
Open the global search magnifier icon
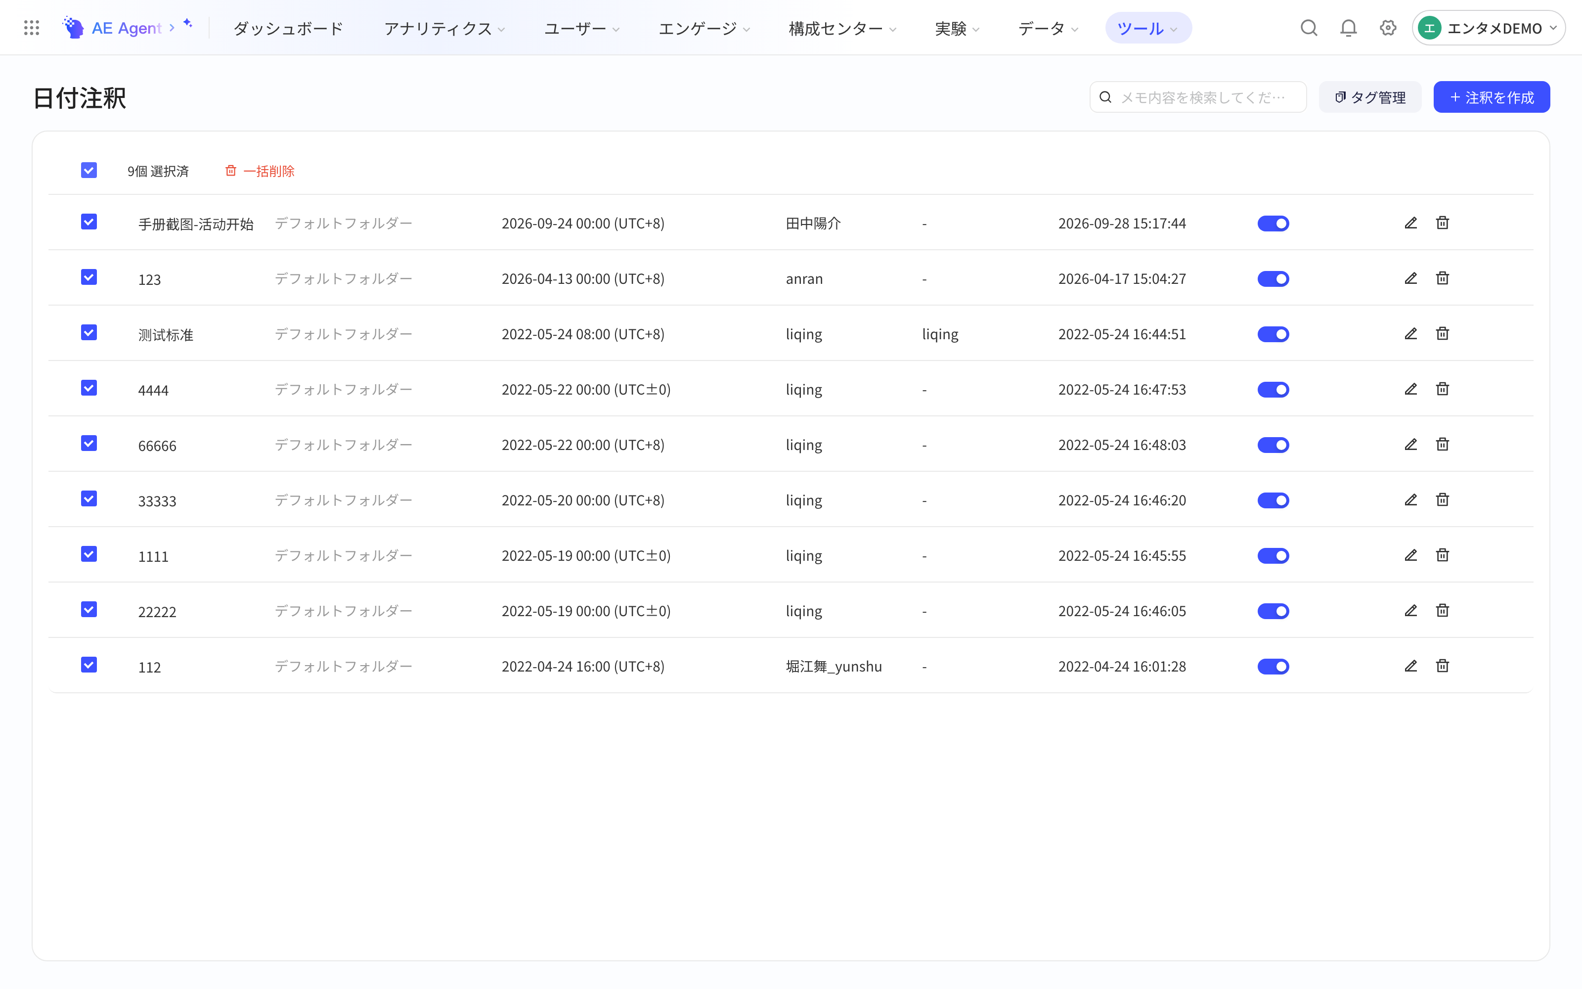[1309, 28]
